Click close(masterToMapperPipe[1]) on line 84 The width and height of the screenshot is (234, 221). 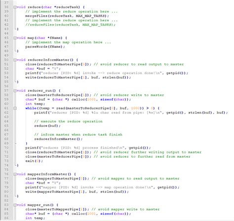tap(57, 209)
